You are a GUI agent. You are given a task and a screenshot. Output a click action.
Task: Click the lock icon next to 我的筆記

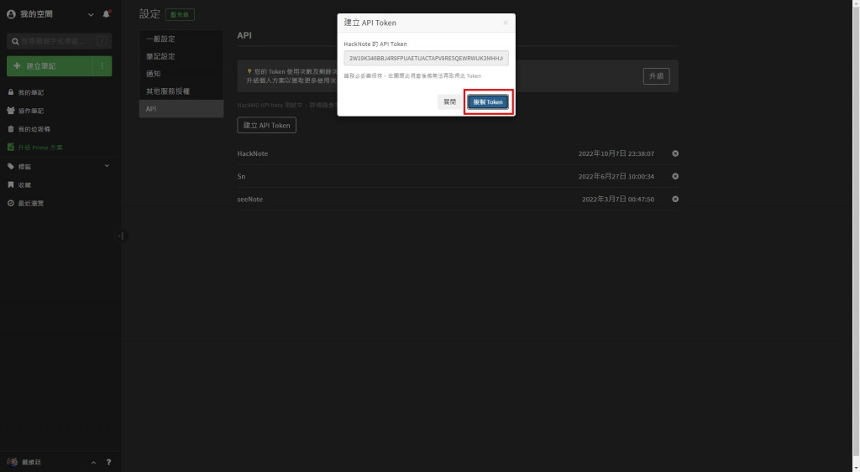(10, 92)
